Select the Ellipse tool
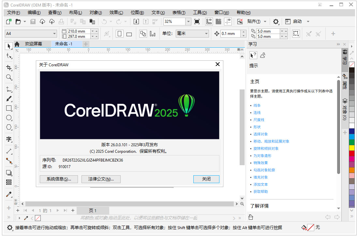 [9, 118]
